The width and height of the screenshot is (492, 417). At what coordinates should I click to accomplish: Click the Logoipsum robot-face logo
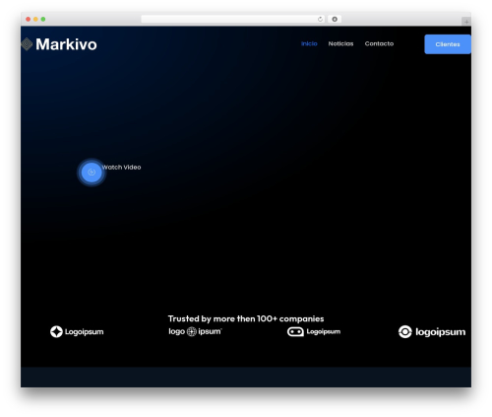coord(314,332)
